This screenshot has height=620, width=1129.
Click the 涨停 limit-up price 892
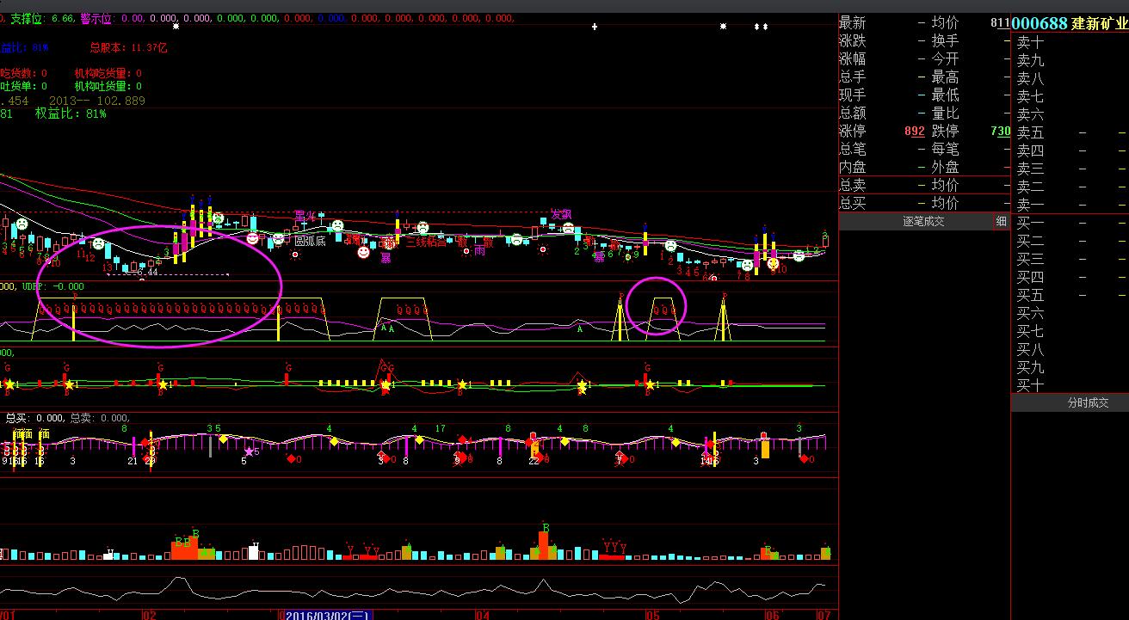click(915, 132)
